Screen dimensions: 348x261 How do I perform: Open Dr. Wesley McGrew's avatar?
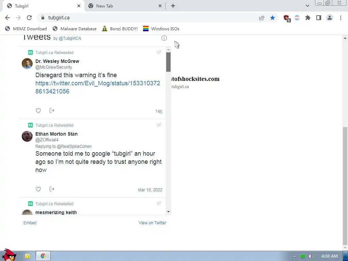(27, 64)
